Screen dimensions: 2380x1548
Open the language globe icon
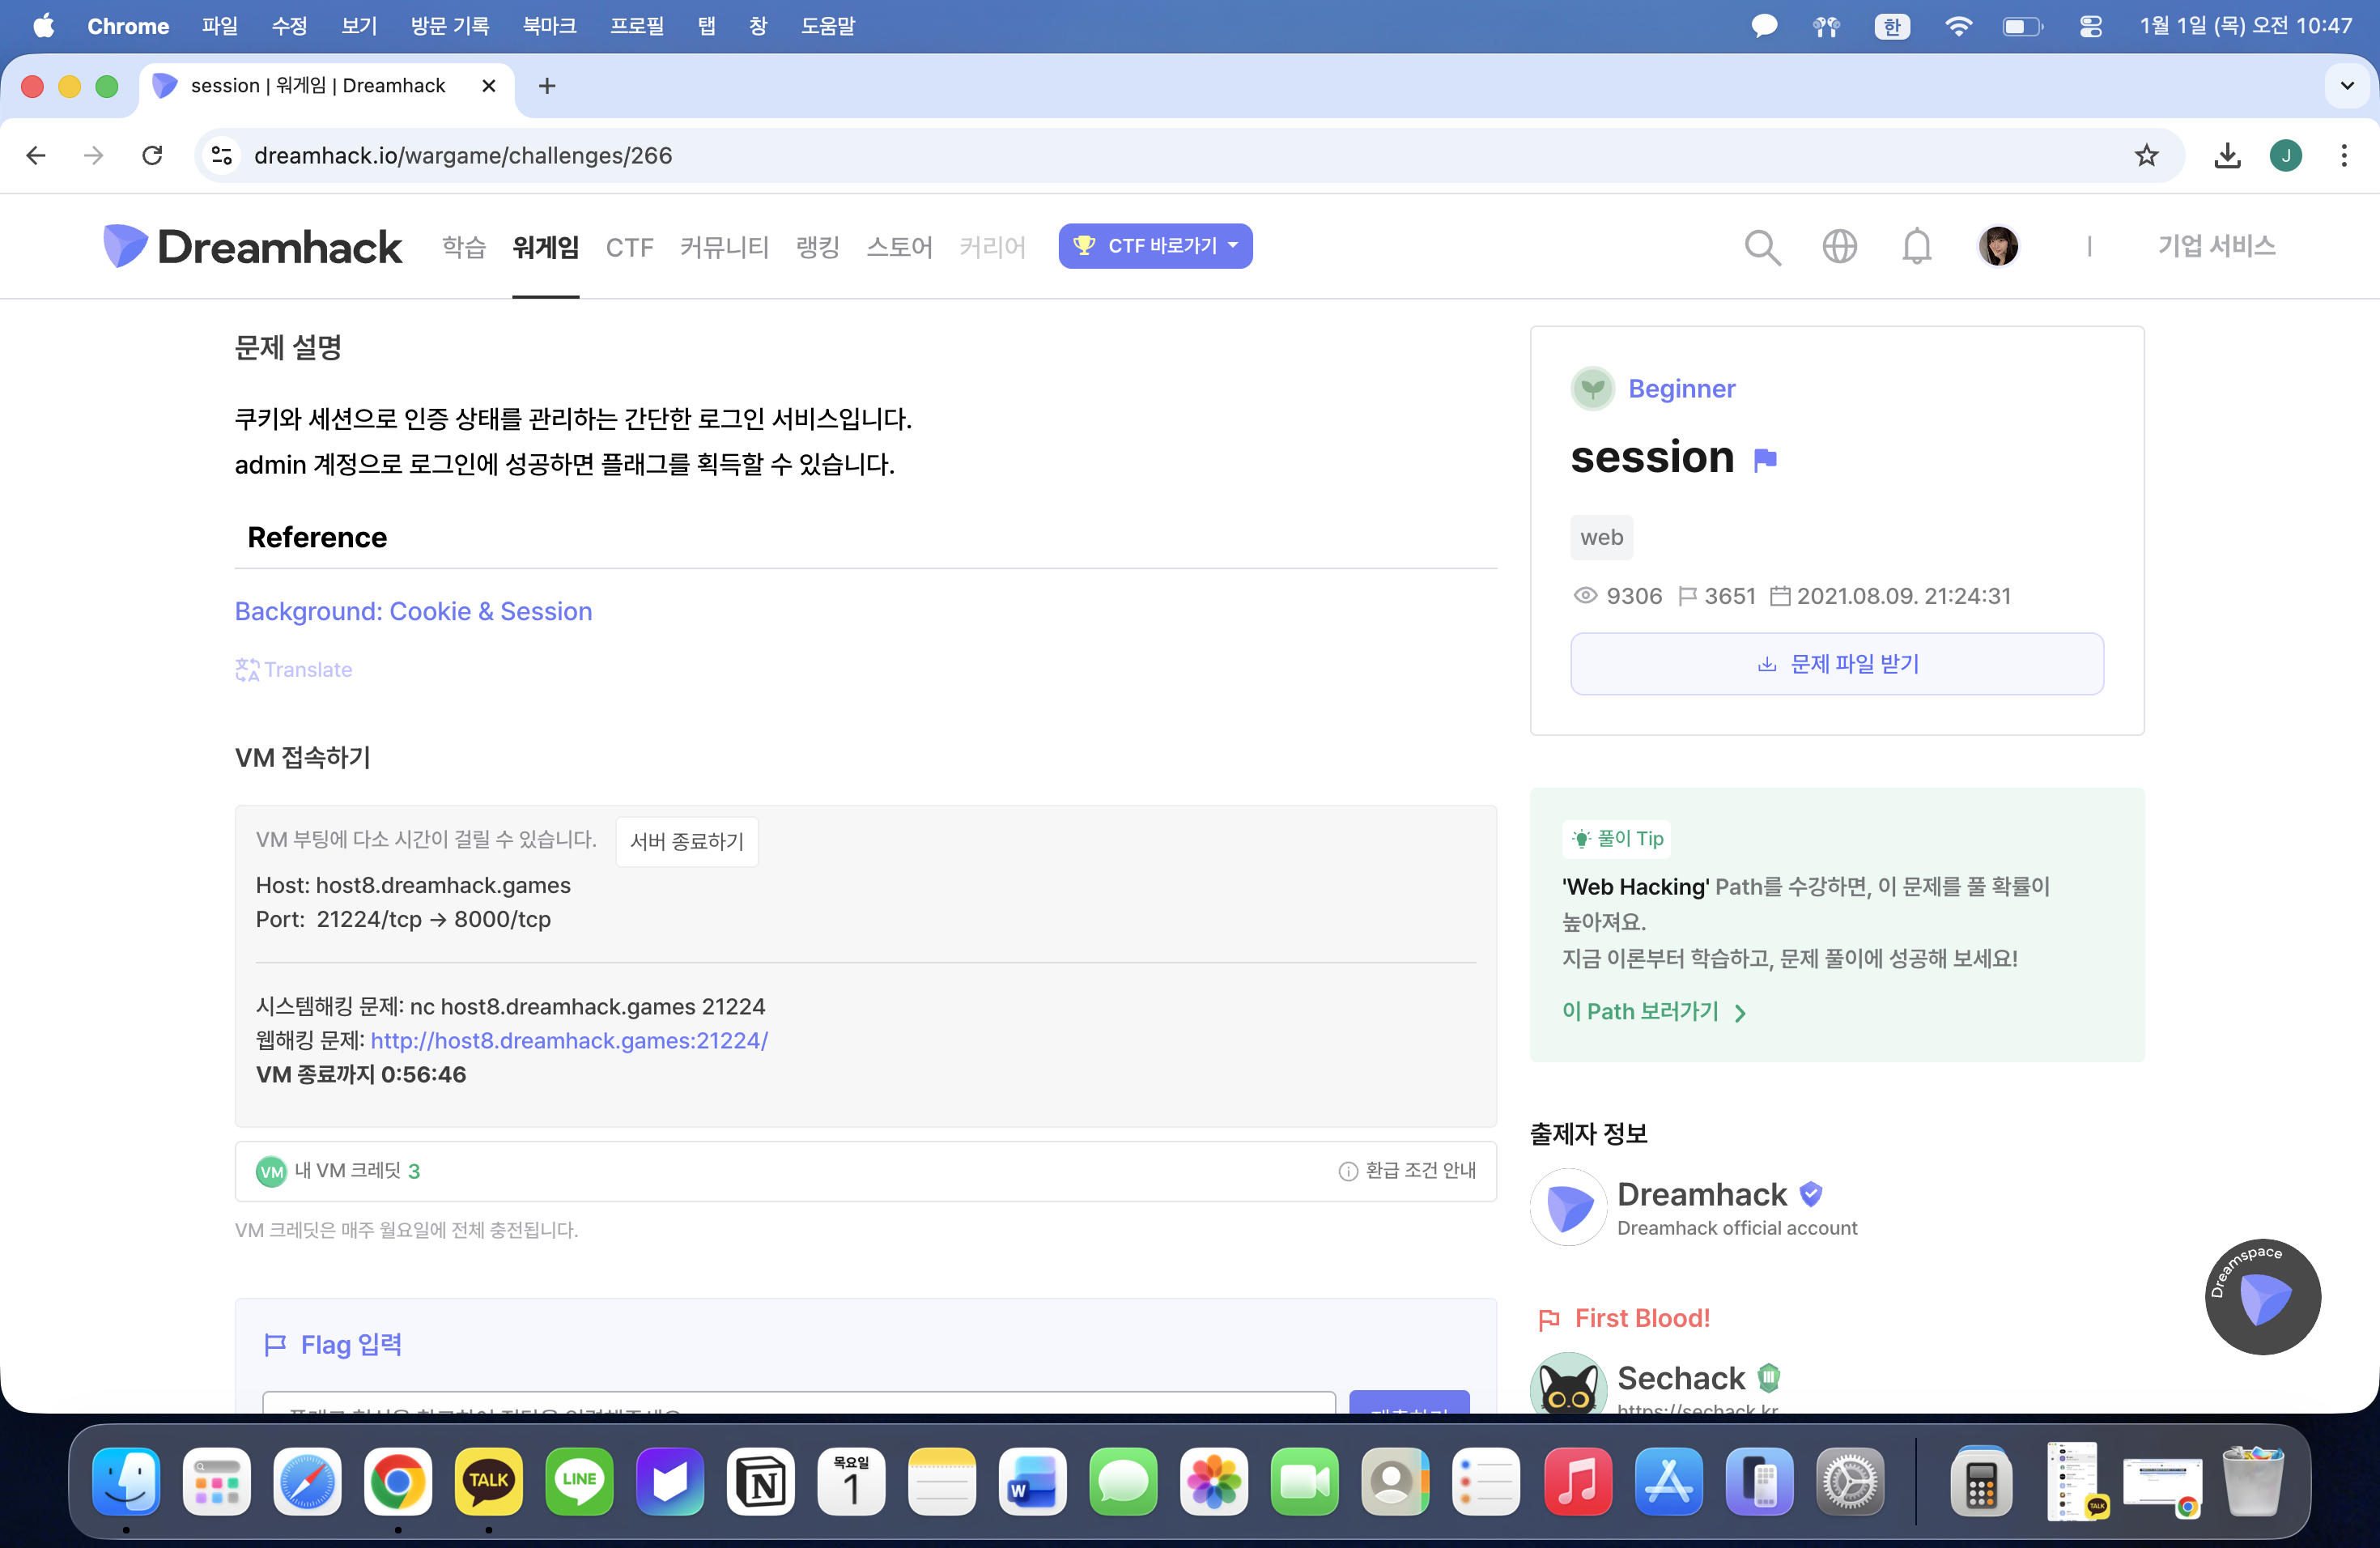pyautogui.click(x=1839, y=246)
